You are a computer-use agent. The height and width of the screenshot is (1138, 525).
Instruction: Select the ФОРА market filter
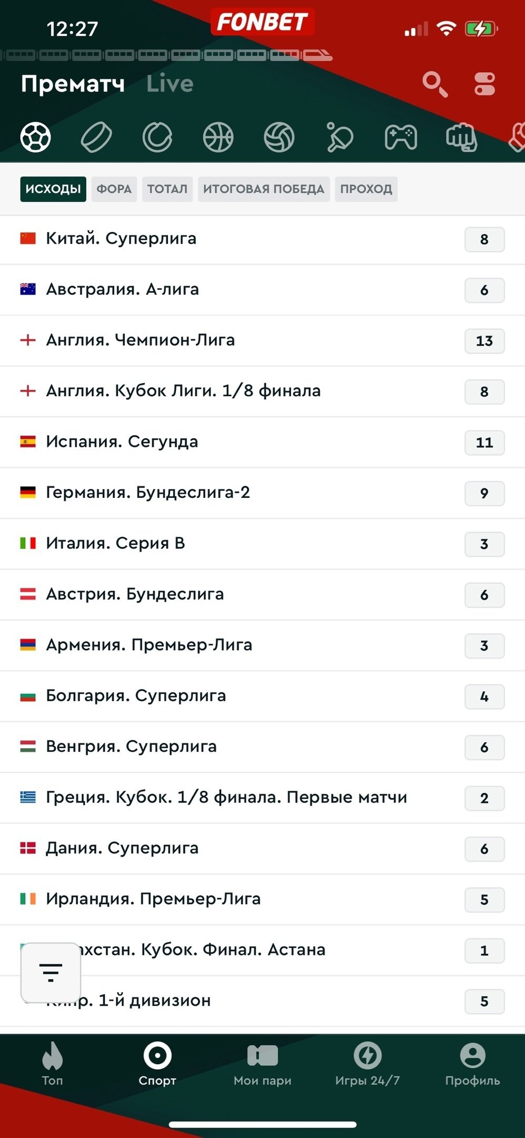tap(114, 189)
